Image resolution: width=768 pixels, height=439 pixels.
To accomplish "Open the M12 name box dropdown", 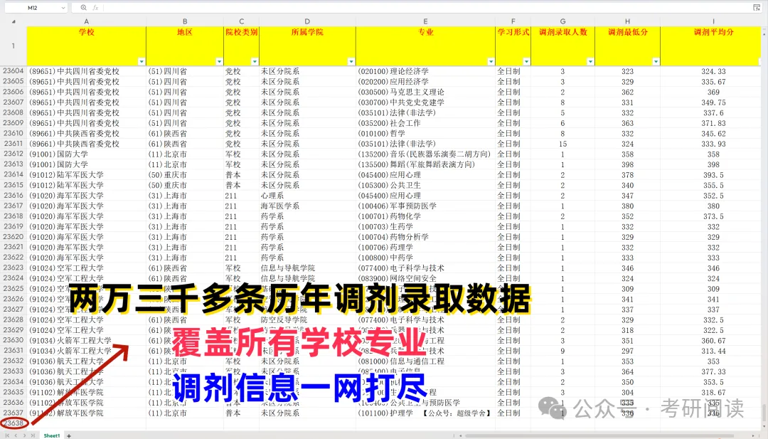I will point(63,8).
